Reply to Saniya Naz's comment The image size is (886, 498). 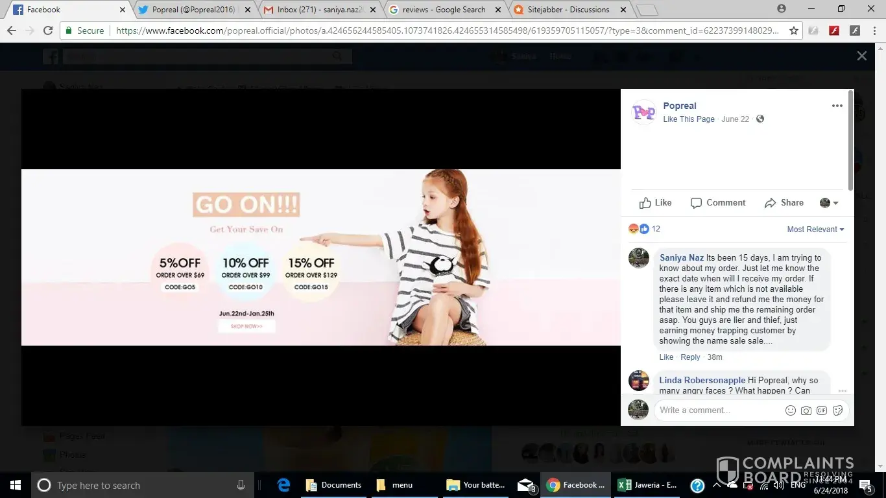pyautogui.click(x=690, y=357)
